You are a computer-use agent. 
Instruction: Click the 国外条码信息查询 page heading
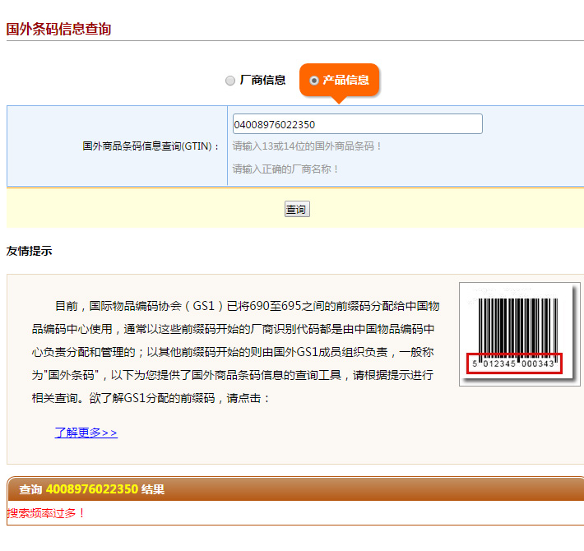click(58, 29)
